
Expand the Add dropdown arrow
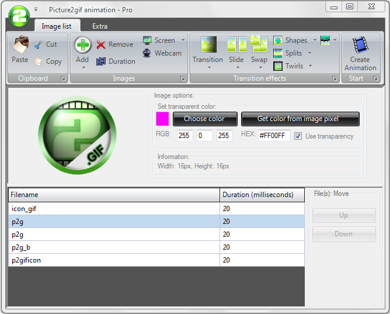tap(83, 67)
